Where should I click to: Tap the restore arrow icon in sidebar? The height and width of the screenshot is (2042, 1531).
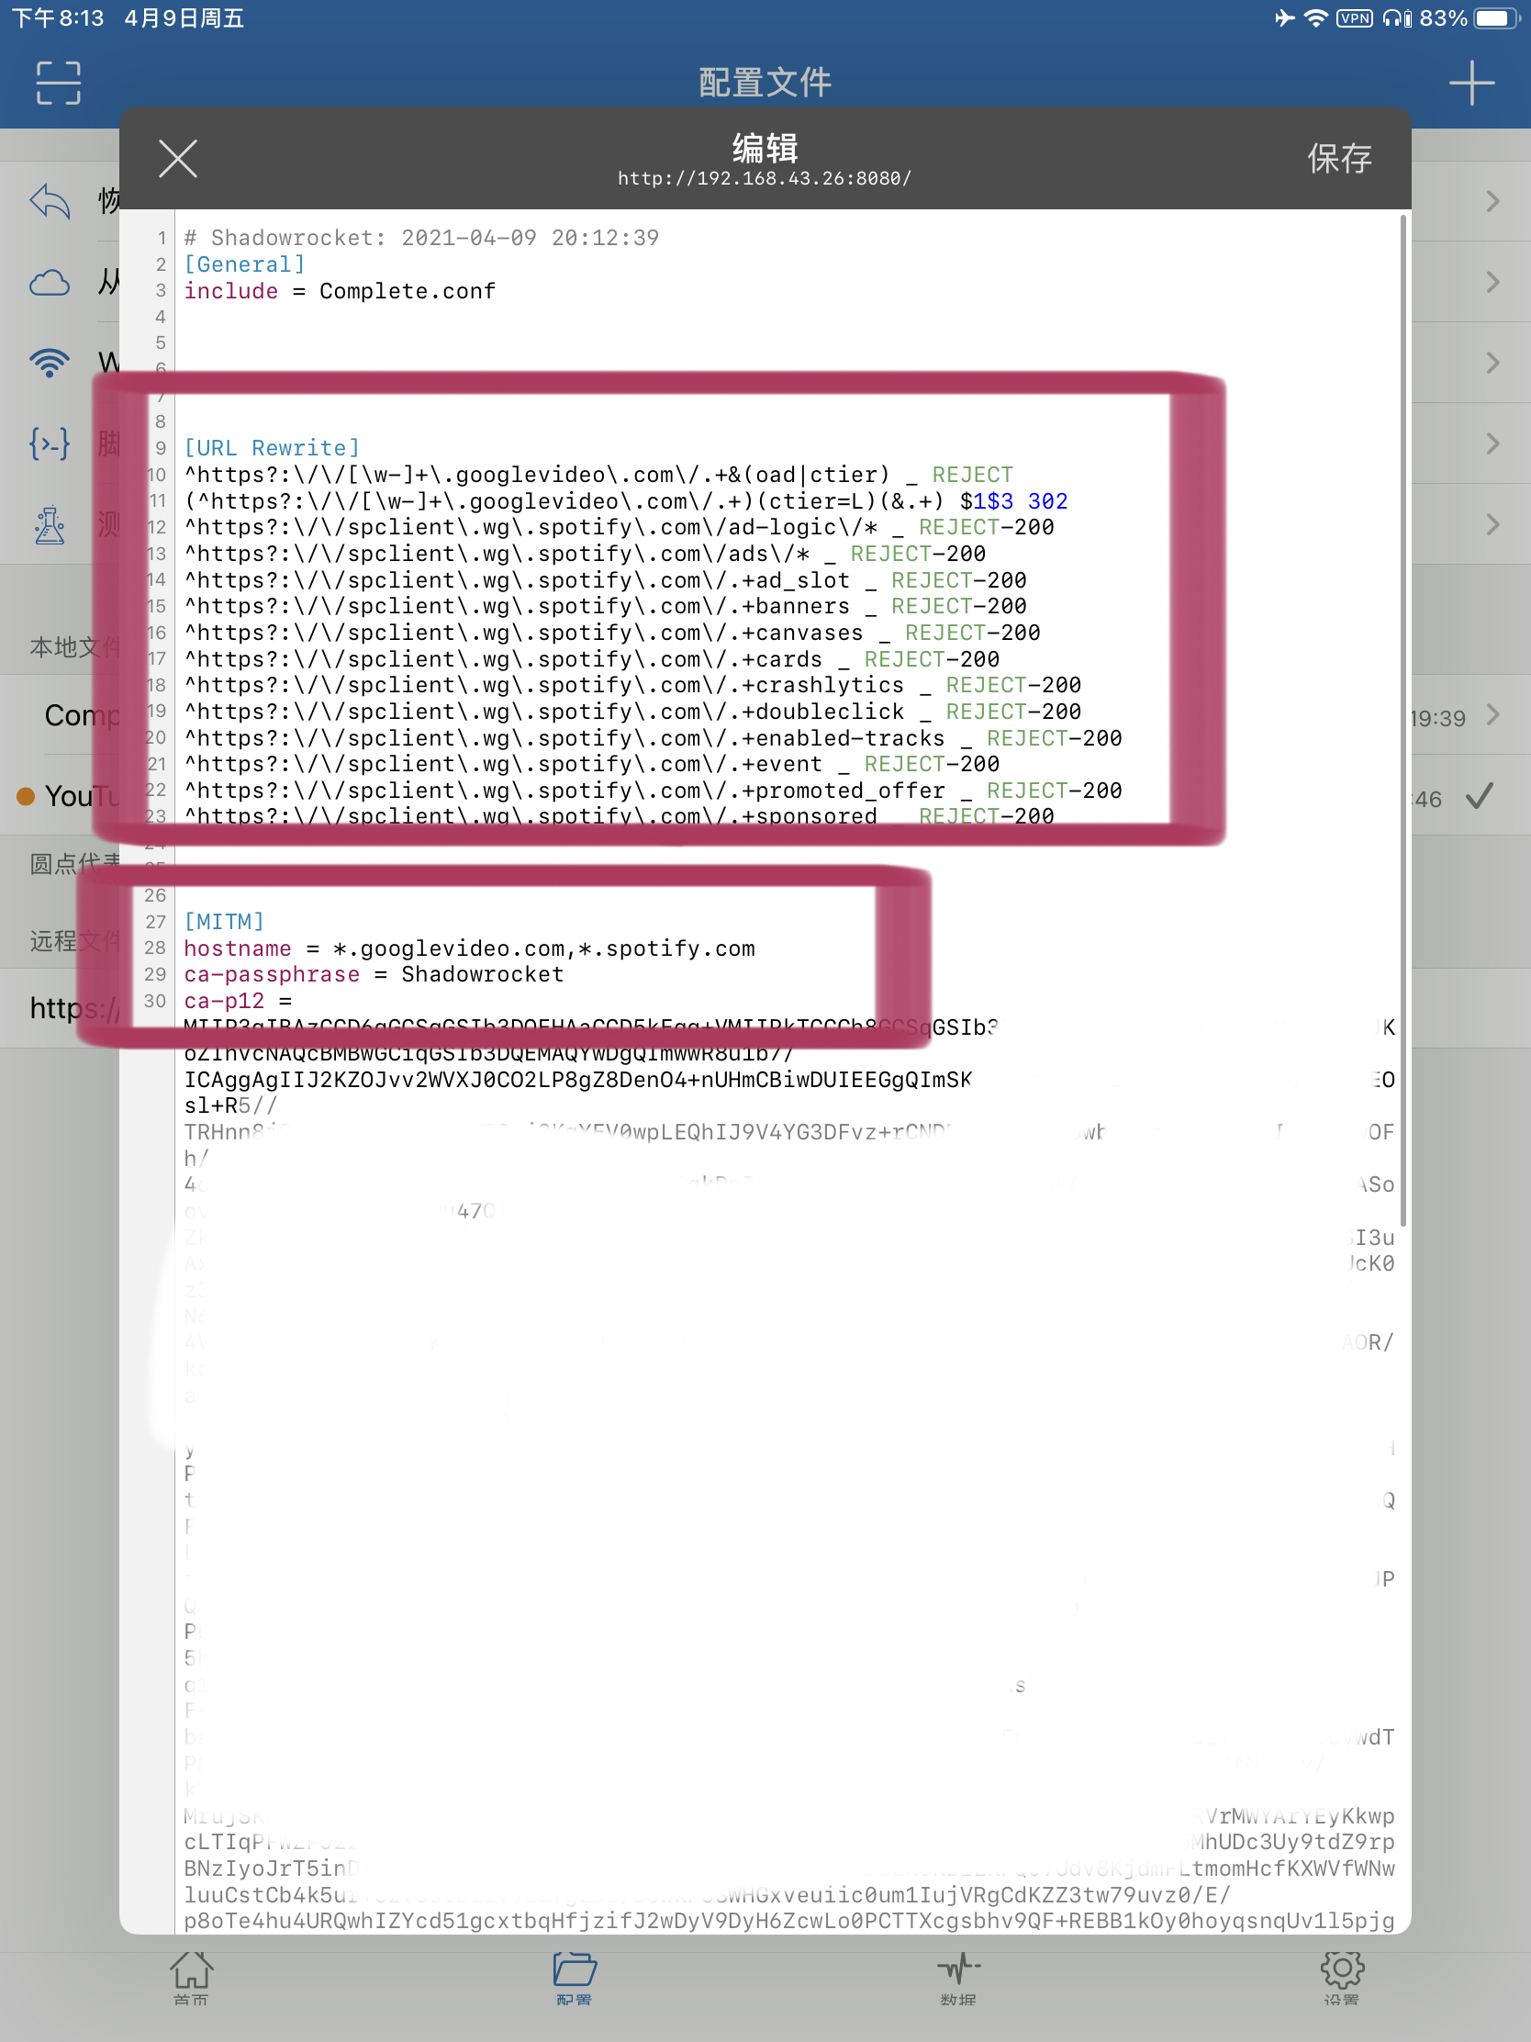click(x=50, y=201)
